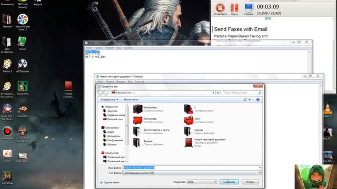
Task: Click the navigation pane vertical scrollbar
Action: tap(127, 127)
